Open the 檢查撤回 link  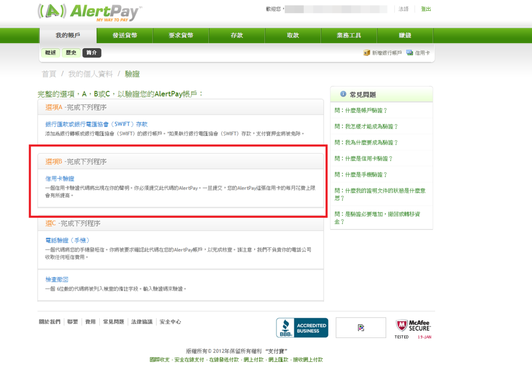point(57,279)
